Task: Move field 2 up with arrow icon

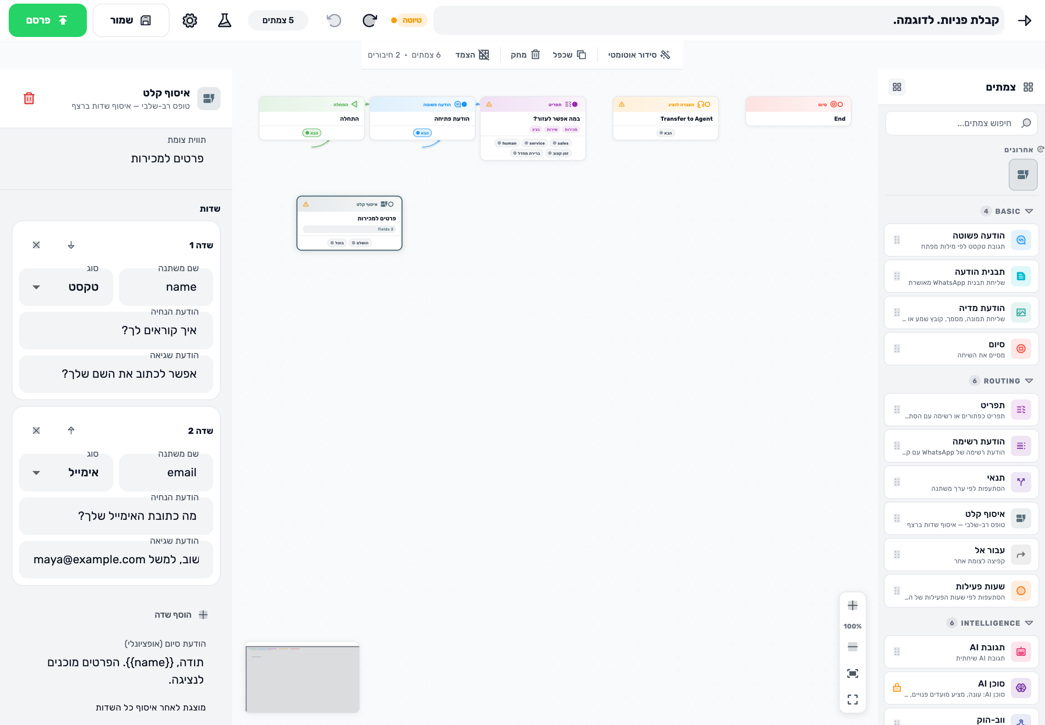Action: [71, 430]
